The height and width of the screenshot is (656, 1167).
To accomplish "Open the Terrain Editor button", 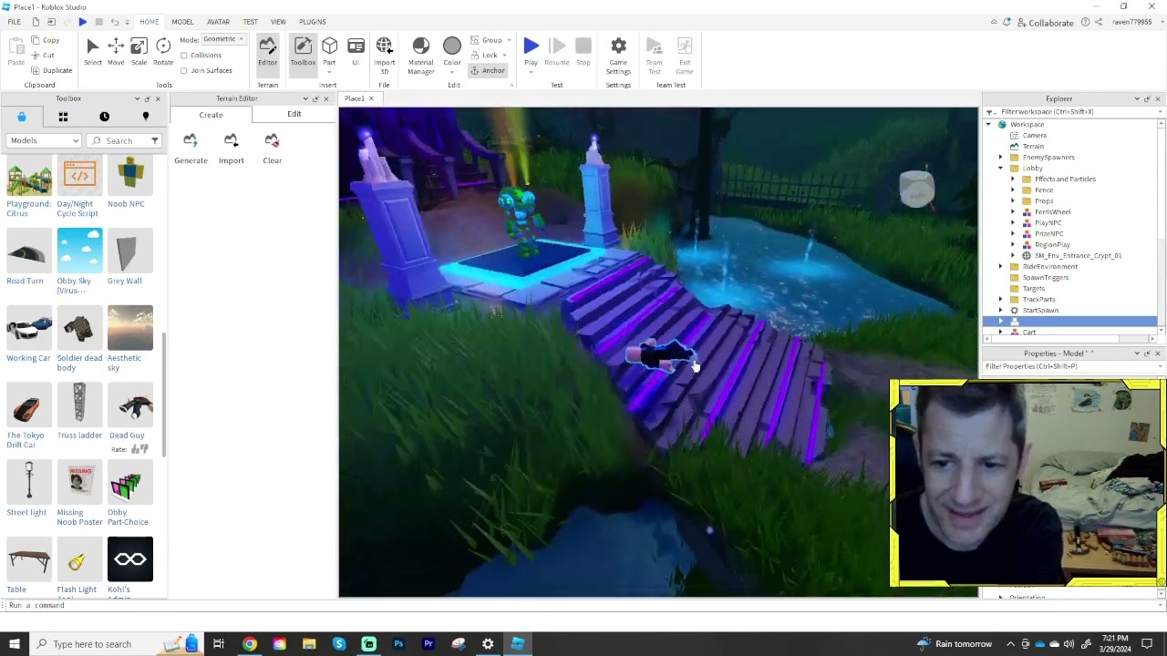I will pyautogui.click(x=267, y=52).
